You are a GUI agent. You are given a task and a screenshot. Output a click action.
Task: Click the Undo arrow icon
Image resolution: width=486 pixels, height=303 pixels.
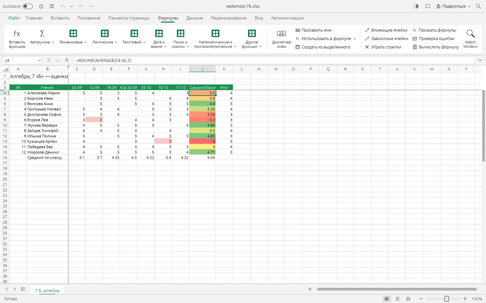pyautogui.click(x=63, y=6)
